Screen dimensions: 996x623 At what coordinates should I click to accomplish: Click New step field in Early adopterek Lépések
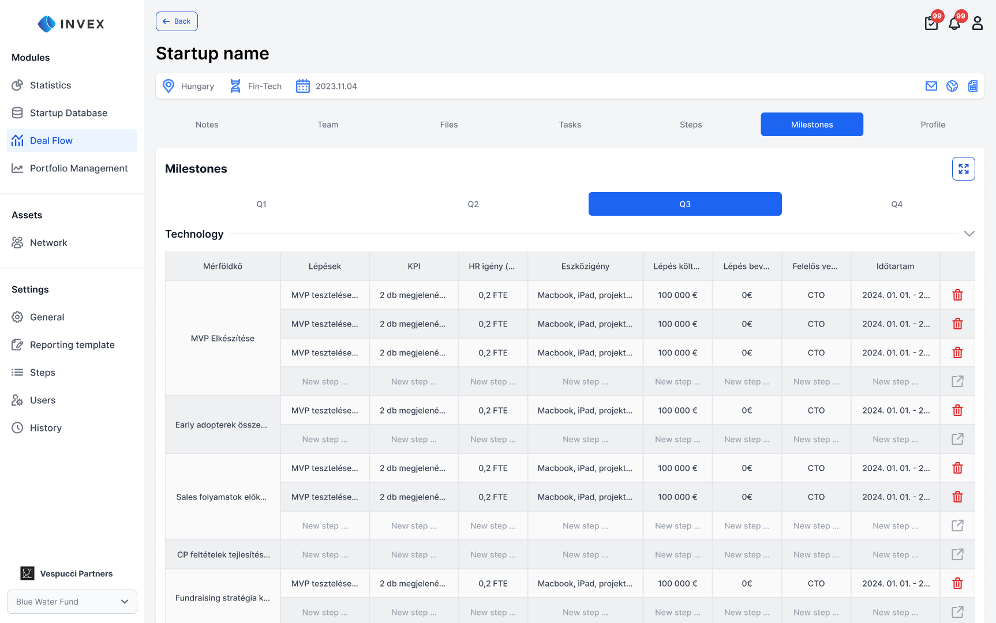(x=324, y=440)
